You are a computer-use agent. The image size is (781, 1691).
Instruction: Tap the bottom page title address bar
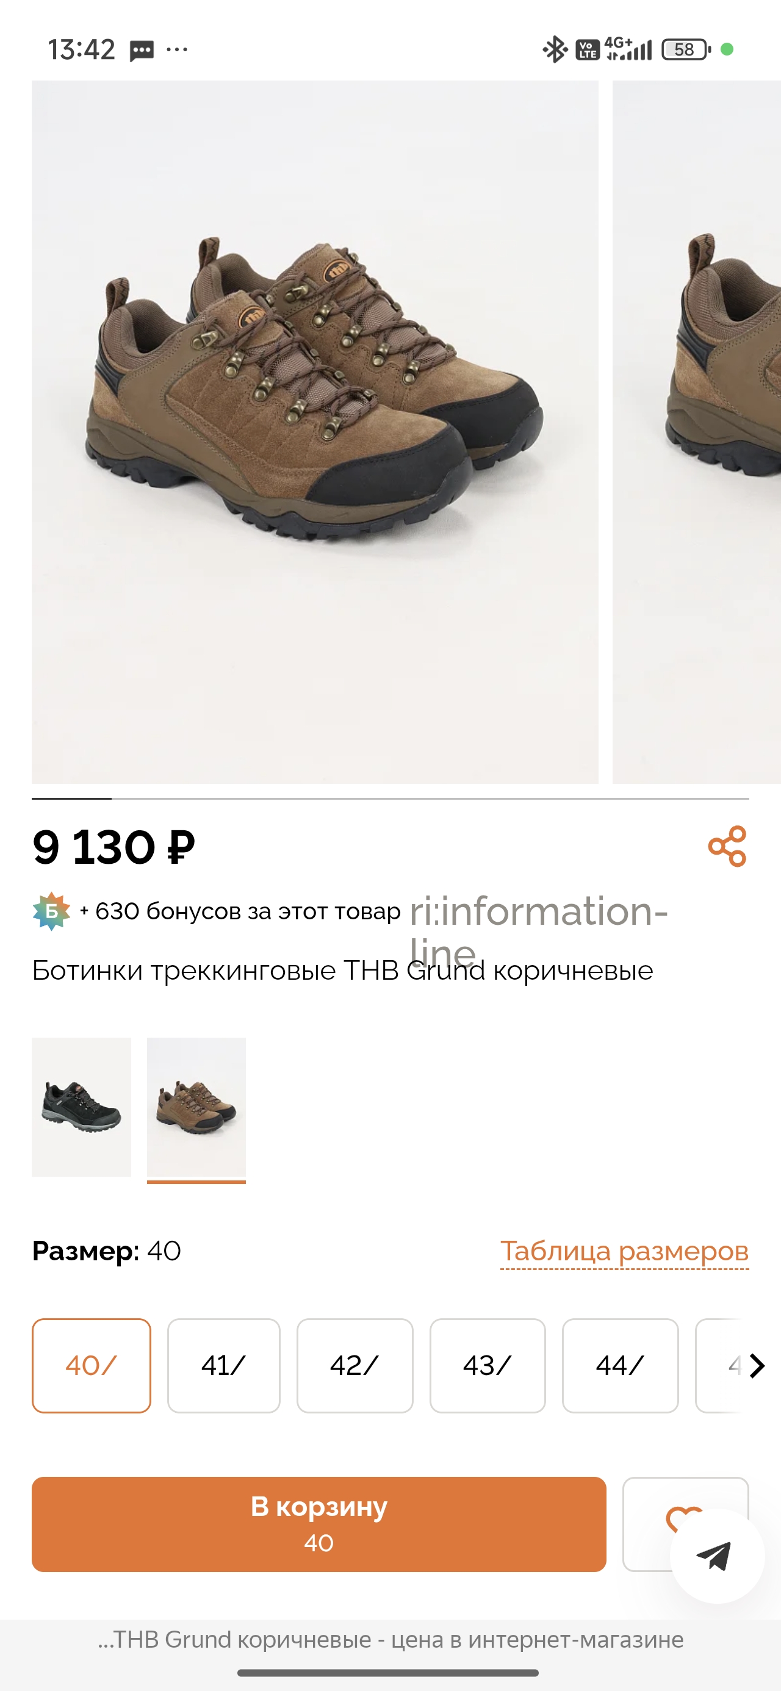[390, 1640]
